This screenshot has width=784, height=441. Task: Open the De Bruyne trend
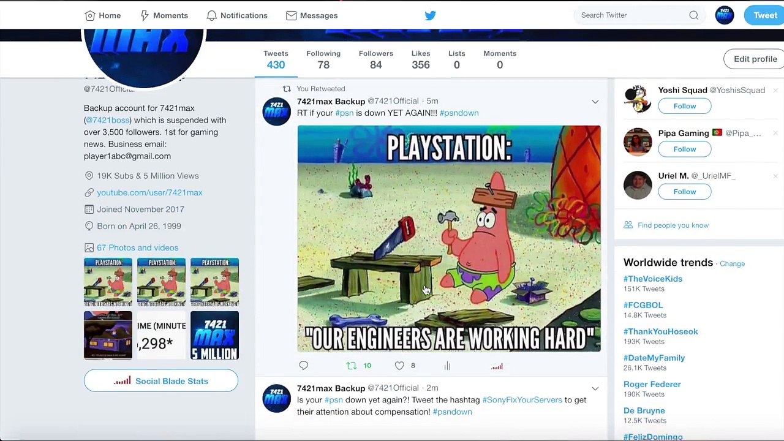(644, 410)
